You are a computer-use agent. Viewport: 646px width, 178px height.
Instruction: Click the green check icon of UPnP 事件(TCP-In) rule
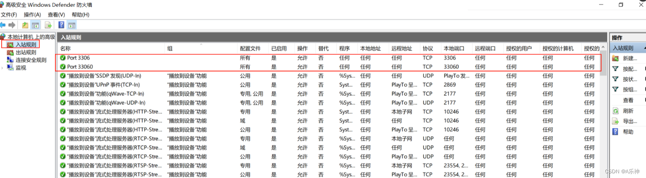click(63, 85)
